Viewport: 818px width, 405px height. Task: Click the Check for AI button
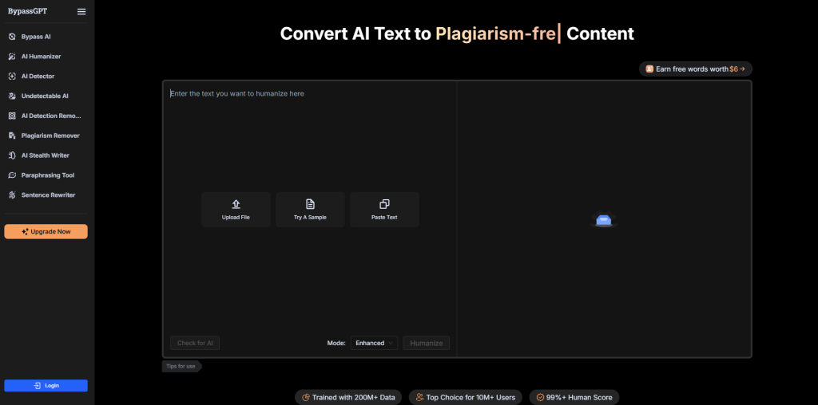tap(195, 343)
